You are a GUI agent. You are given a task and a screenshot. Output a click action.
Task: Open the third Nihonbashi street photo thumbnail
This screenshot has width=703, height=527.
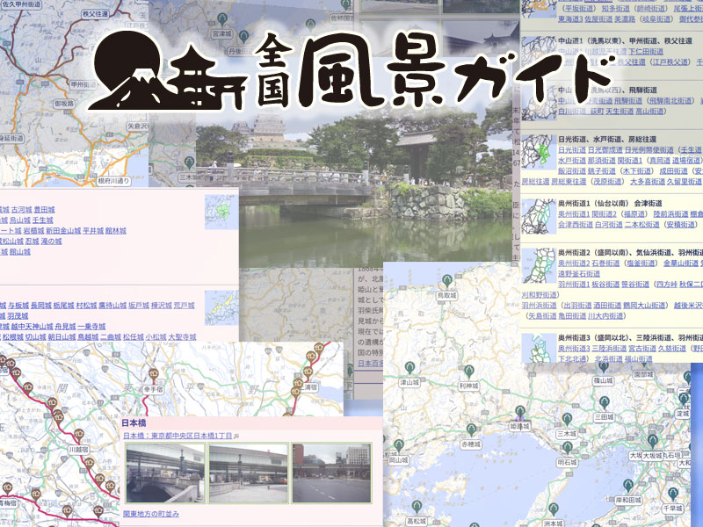point(330,473)
